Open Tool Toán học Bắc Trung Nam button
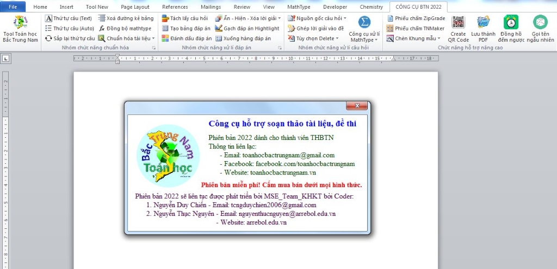The image size is (557, 269). tap(20, 29)
